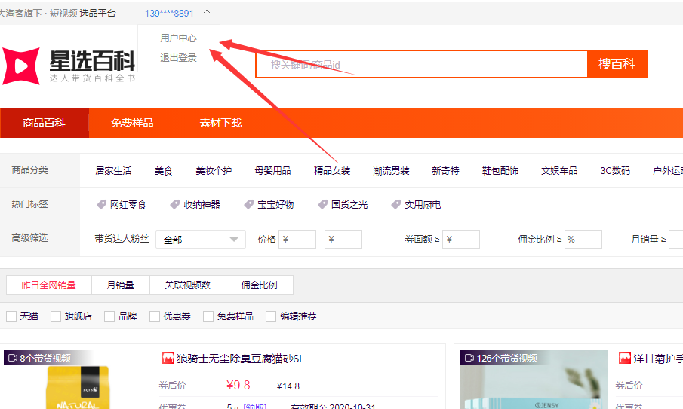Check the 免费样品 filter box
683x409 pixels.
click(x=208, y=316)
